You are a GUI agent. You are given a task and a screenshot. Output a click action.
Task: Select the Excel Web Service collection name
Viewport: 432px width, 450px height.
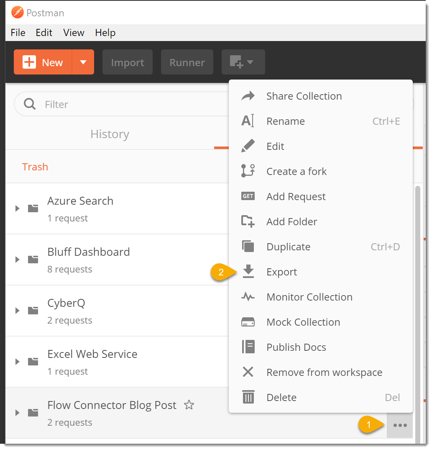92,354
